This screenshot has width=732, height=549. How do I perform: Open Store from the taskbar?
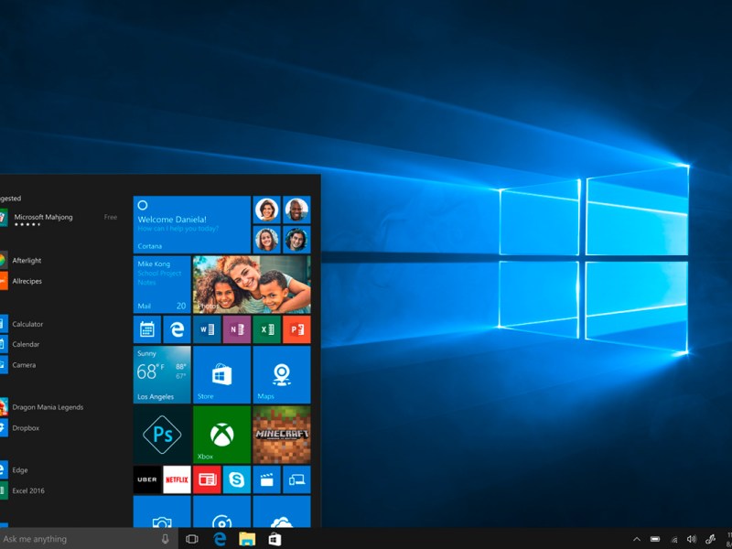coord(274,539)
